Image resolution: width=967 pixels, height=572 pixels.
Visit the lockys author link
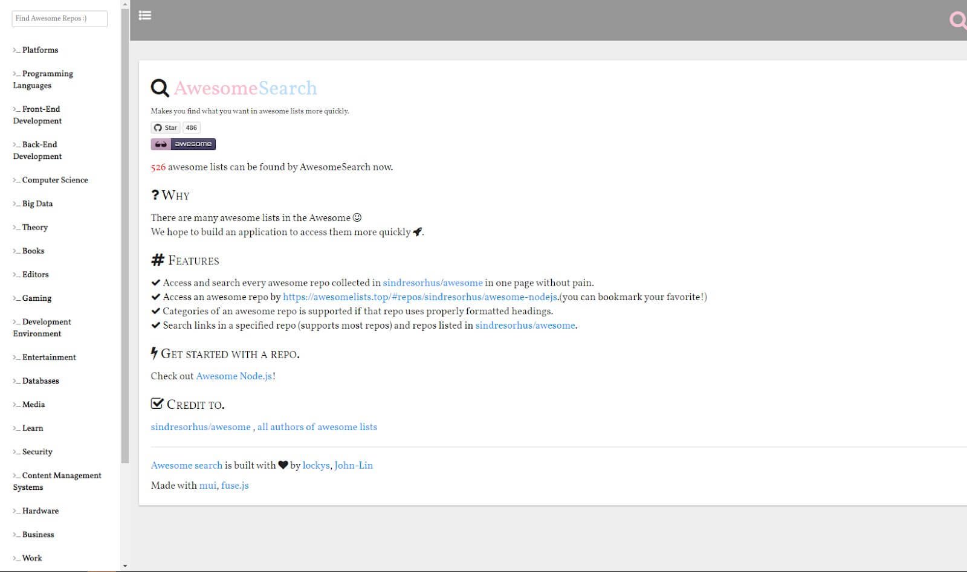tap(316, 466)
